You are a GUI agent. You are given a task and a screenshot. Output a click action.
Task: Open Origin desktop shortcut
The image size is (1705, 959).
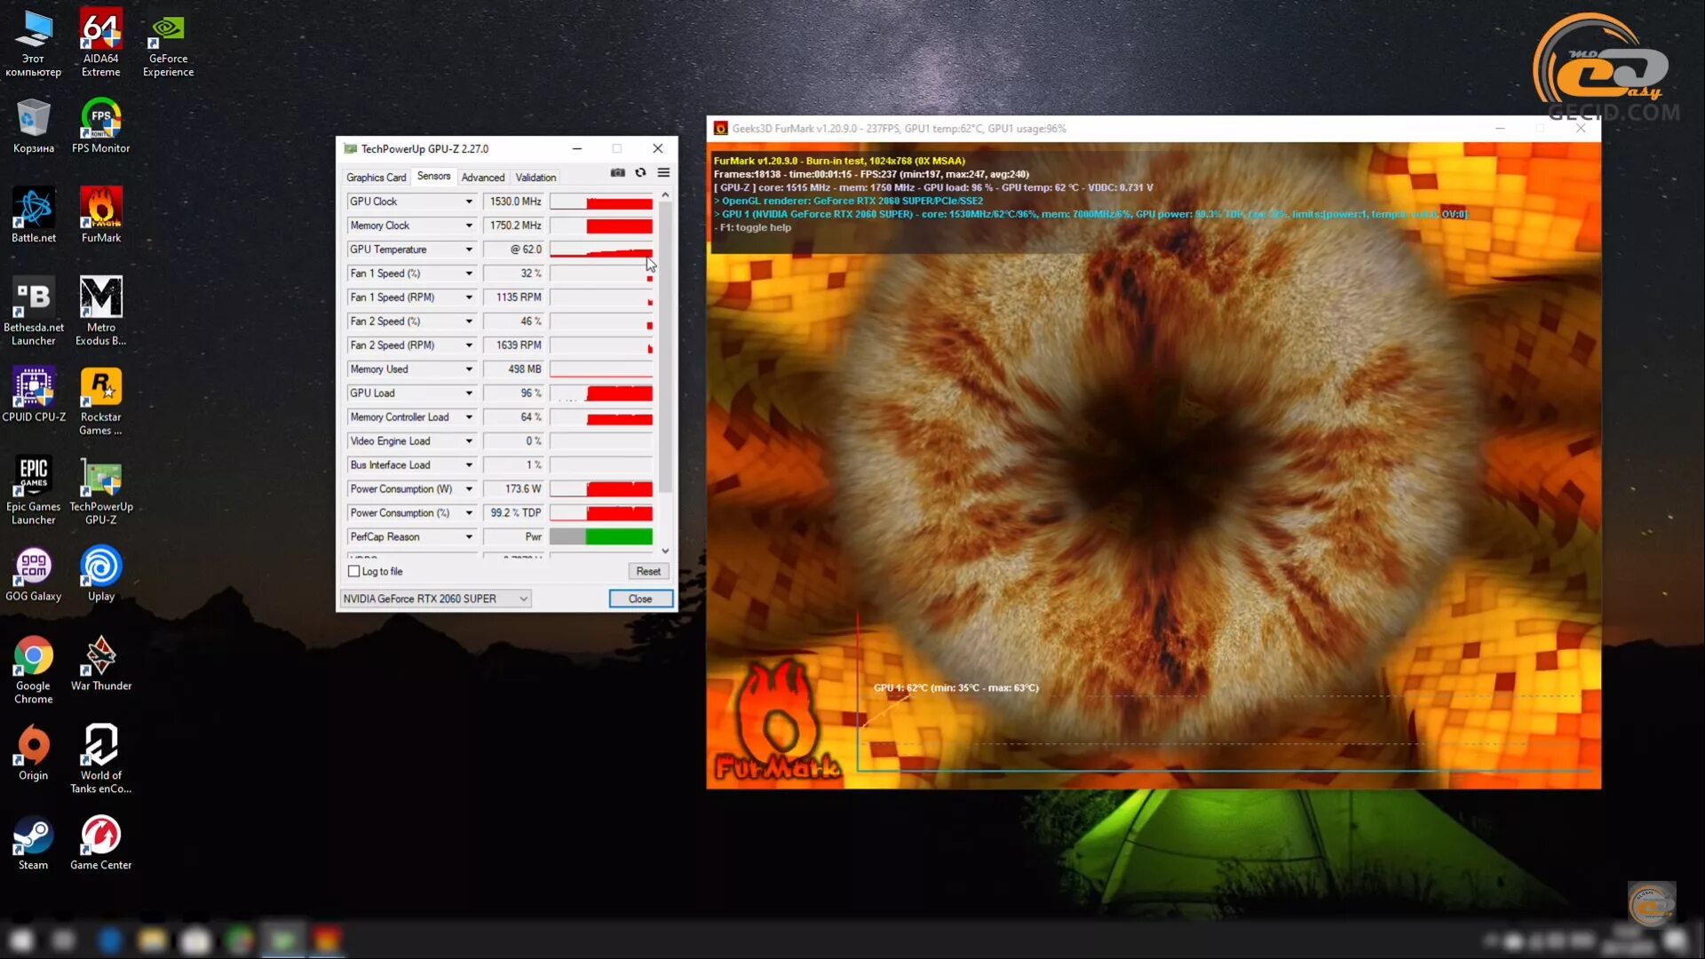34,752
